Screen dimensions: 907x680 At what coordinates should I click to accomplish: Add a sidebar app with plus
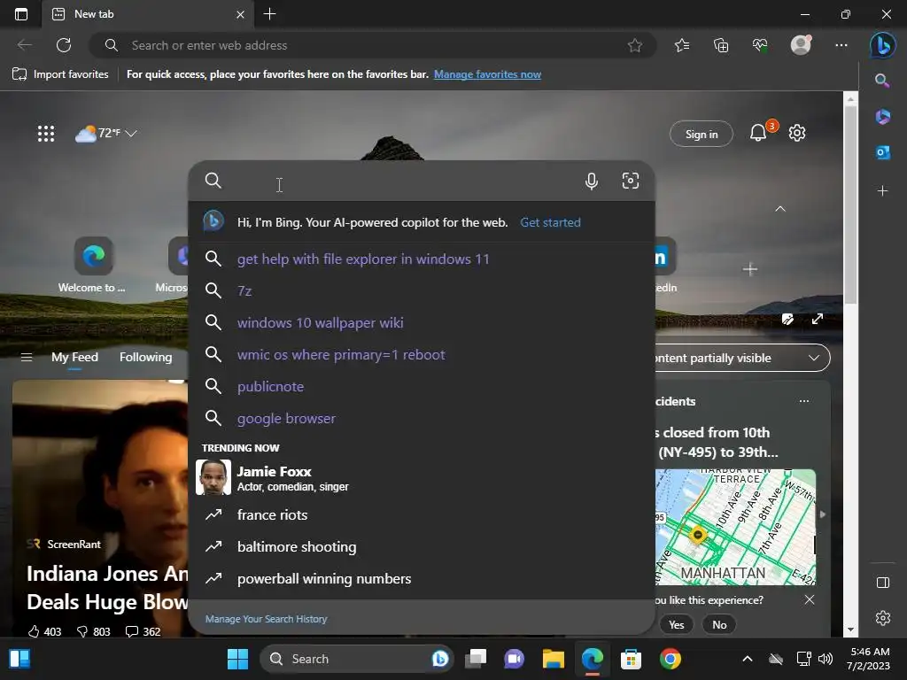[882, 191]
